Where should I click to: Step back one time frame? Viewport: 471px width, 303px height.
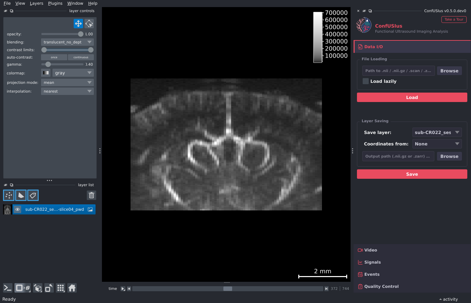(x=129, y=289)
